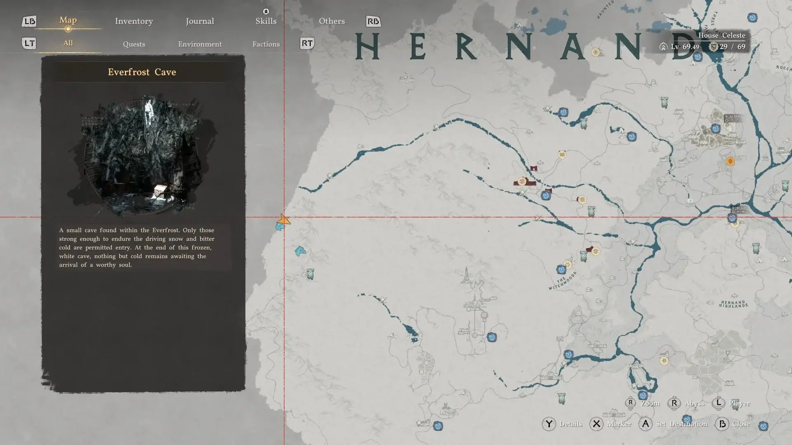Image resolution: width=792 pixels, height=445 pixels.
Task: Click the orange quest marker near House Celeste
Action: tap(730, 161)
